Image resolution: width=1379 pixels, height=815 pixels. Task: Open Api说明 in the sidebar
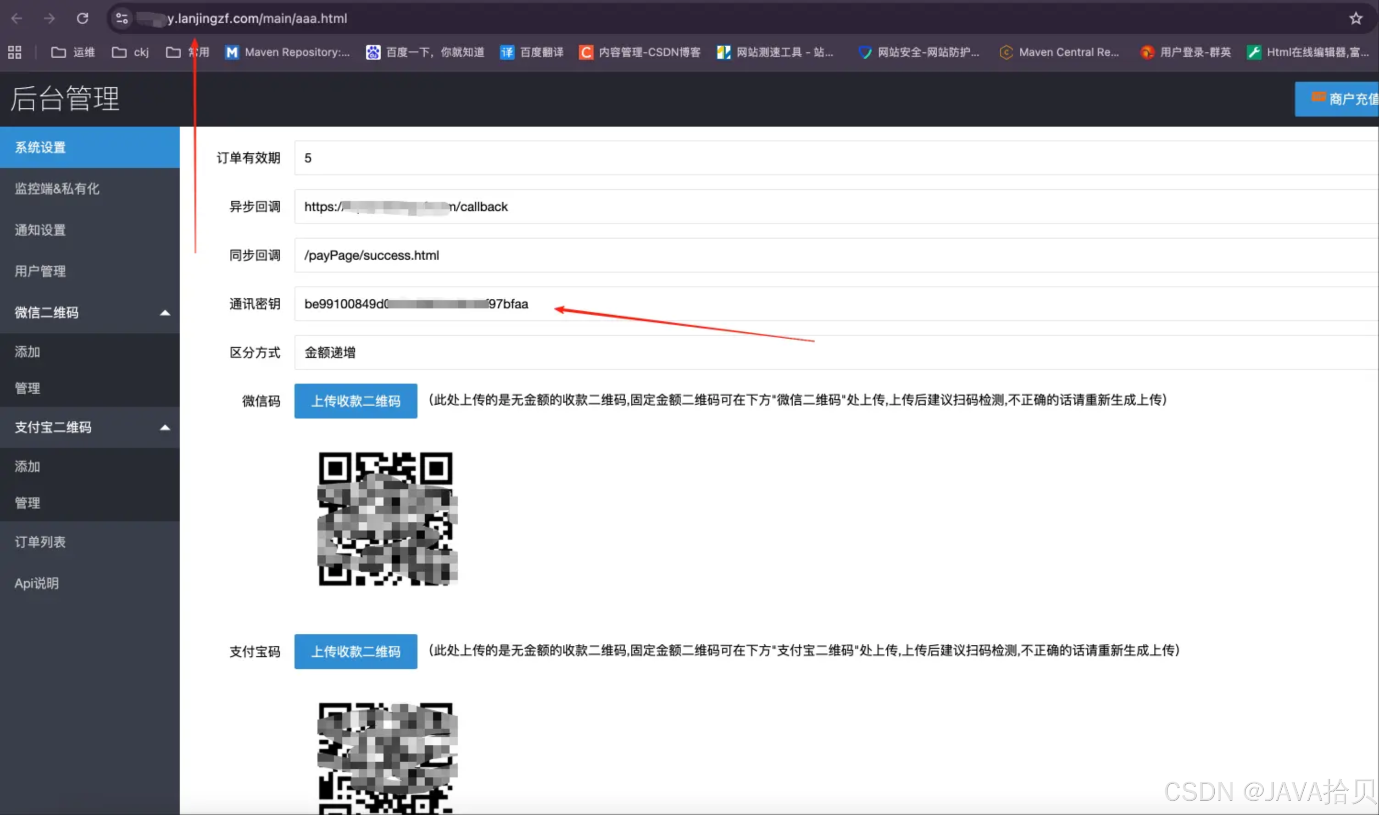[x=90, y=583]
